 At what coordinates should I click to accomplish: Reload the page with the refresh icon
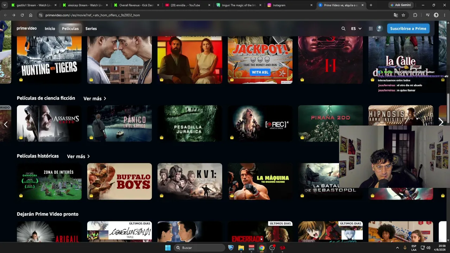22,15
